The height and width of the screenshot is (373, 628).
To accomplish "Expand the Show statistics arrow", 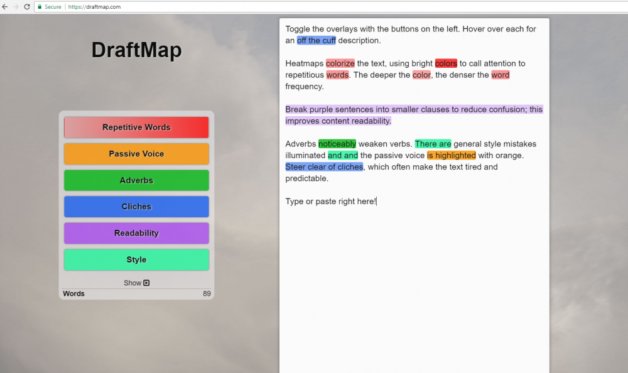I will [146, 283].
